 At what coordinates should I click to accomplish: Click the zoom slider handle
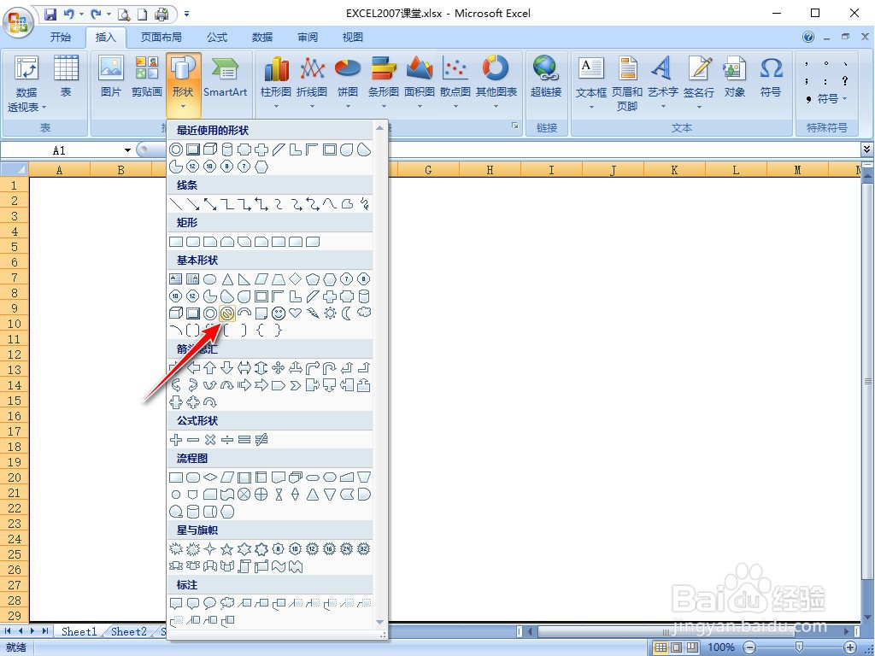pos(799,647)
